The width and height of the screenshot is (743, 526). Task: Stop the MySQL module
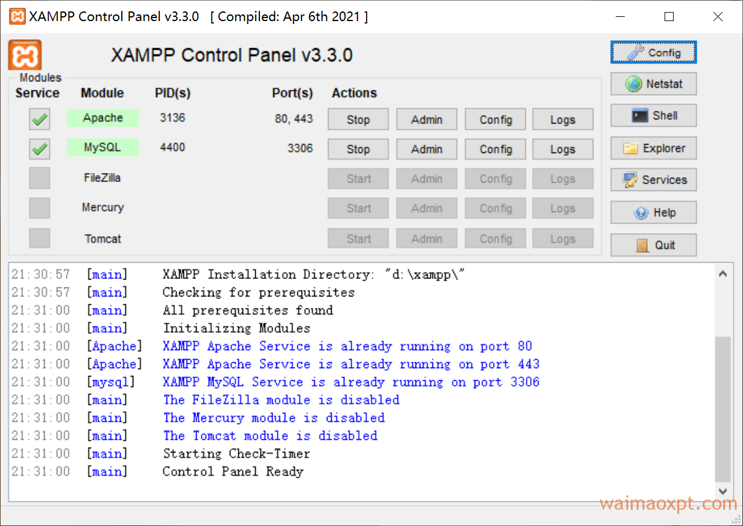pos(358,149)
